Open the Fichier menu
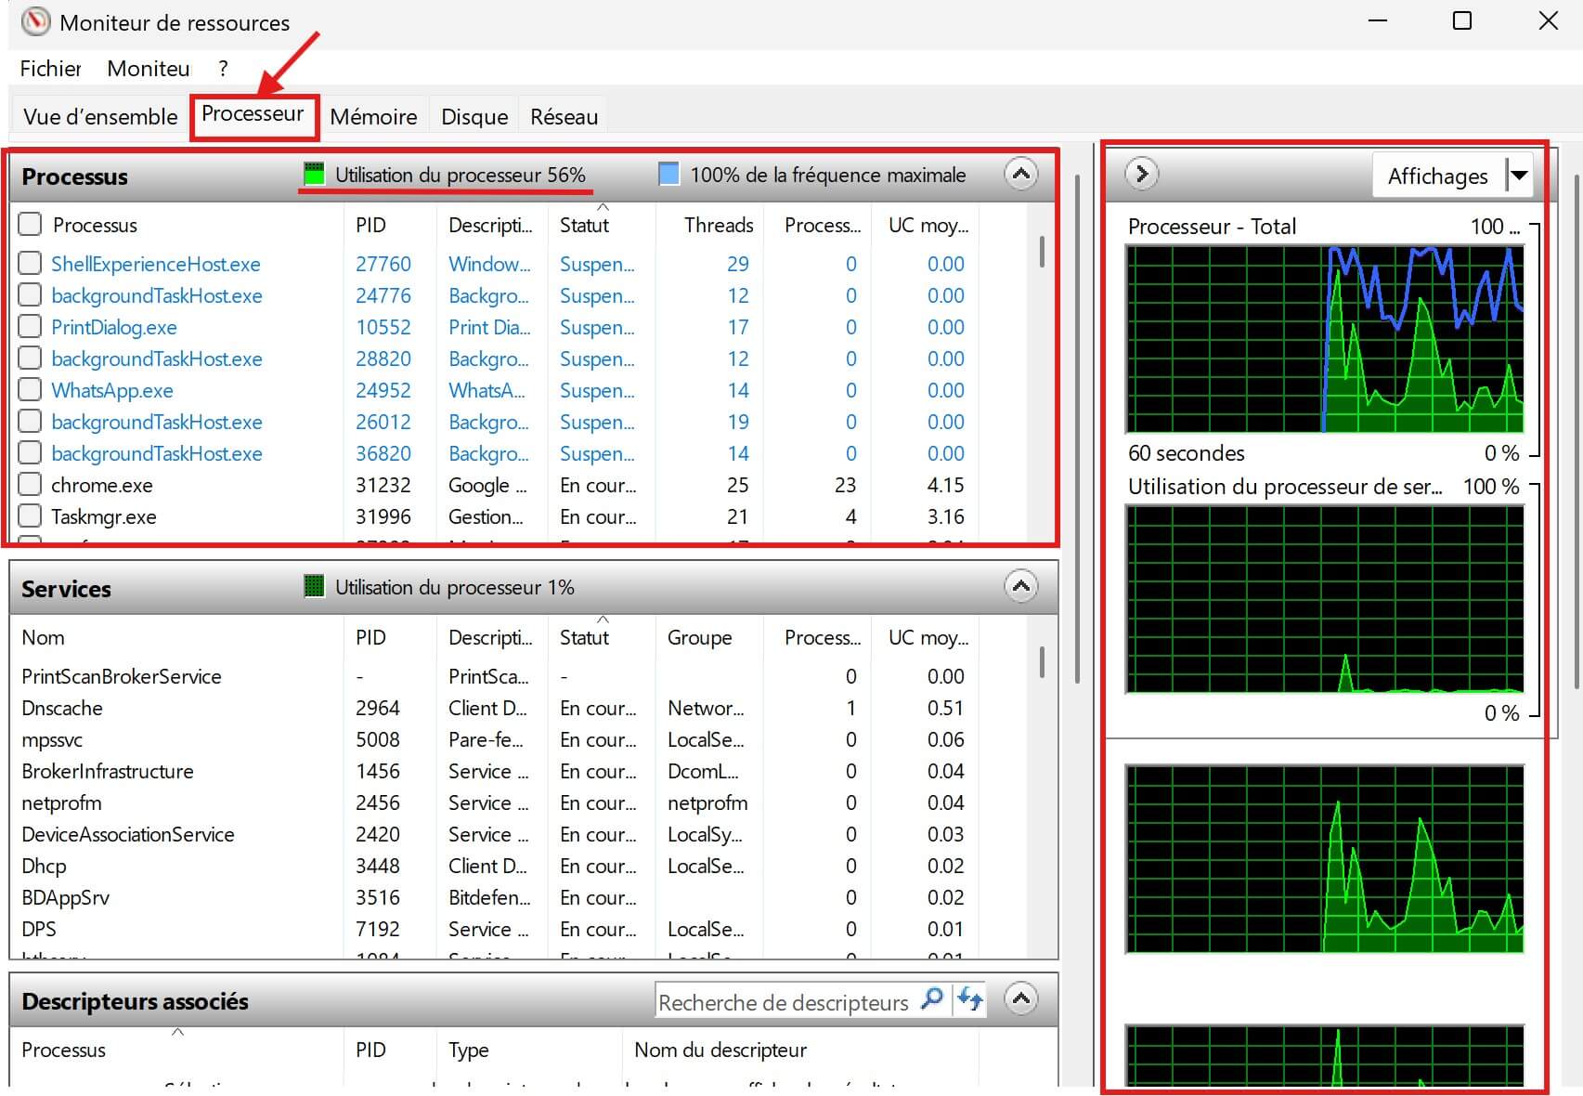 pyautogui.click(x=50, y=68)
